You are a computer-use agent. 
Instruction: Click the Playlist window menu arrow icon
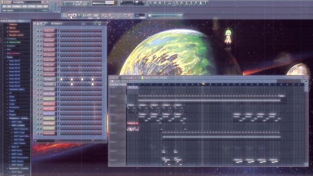(111, 78)
